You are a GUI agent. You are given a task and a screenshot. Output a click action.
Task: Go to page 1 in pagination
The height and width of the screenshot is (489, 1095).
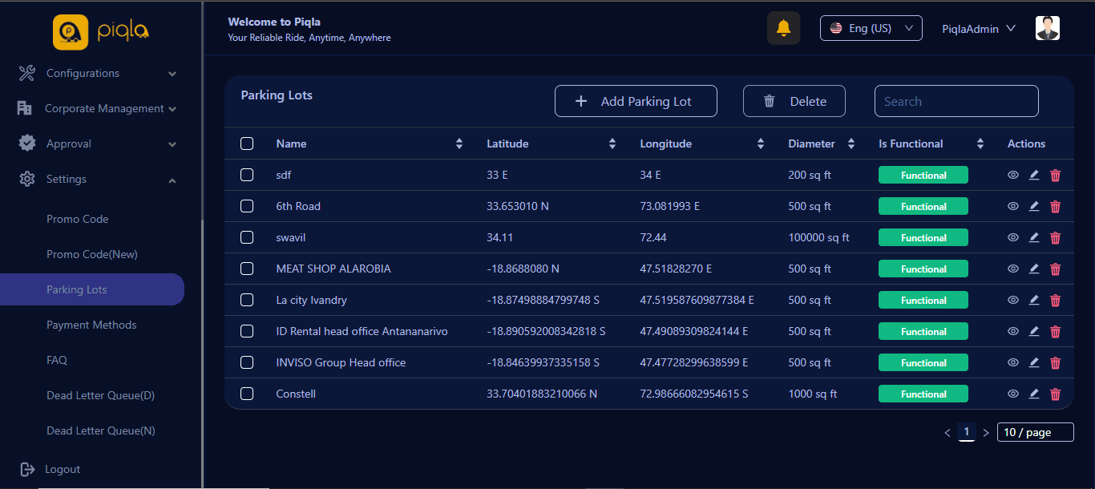point(967,432)
